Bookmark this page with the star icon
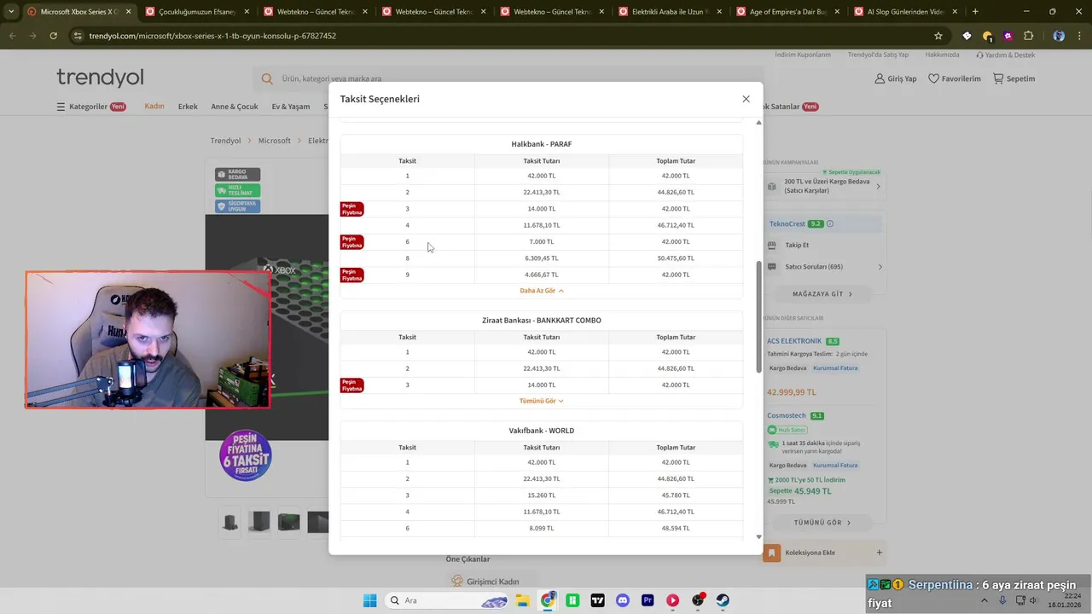Viewport: 1092px width, 614px height. [938, 36]
